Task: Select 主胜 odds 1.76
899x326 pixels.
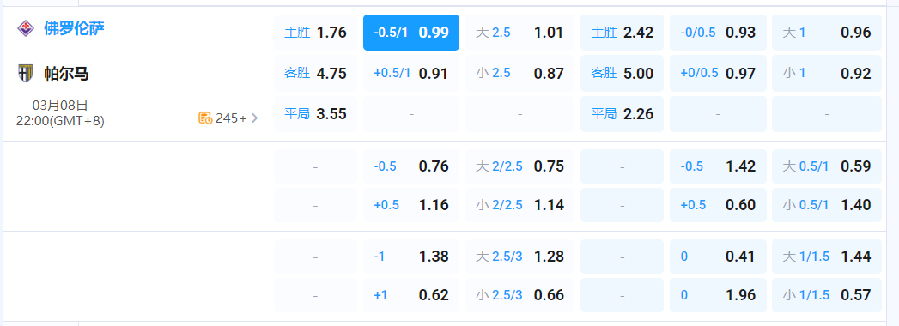Action: (x=315, y=33)
